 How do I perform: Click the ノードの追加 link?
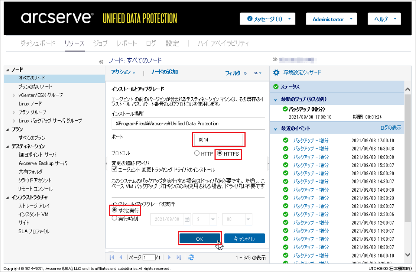click(164, 72)
